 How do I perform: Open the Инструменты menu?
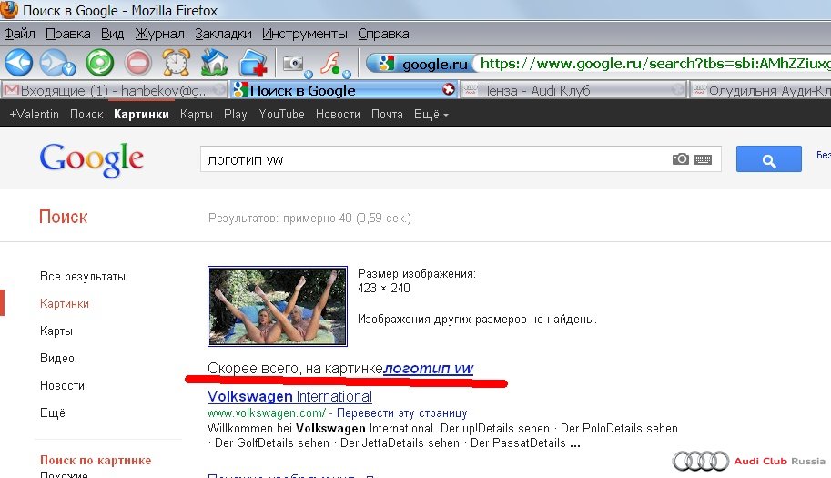[305, 34]
